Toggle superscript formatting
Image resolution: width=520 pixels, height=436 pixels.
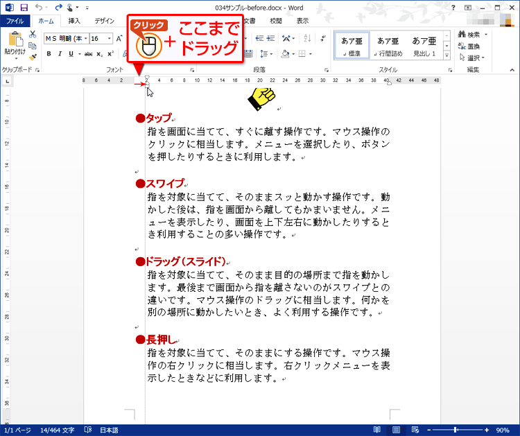coord(110,53)
